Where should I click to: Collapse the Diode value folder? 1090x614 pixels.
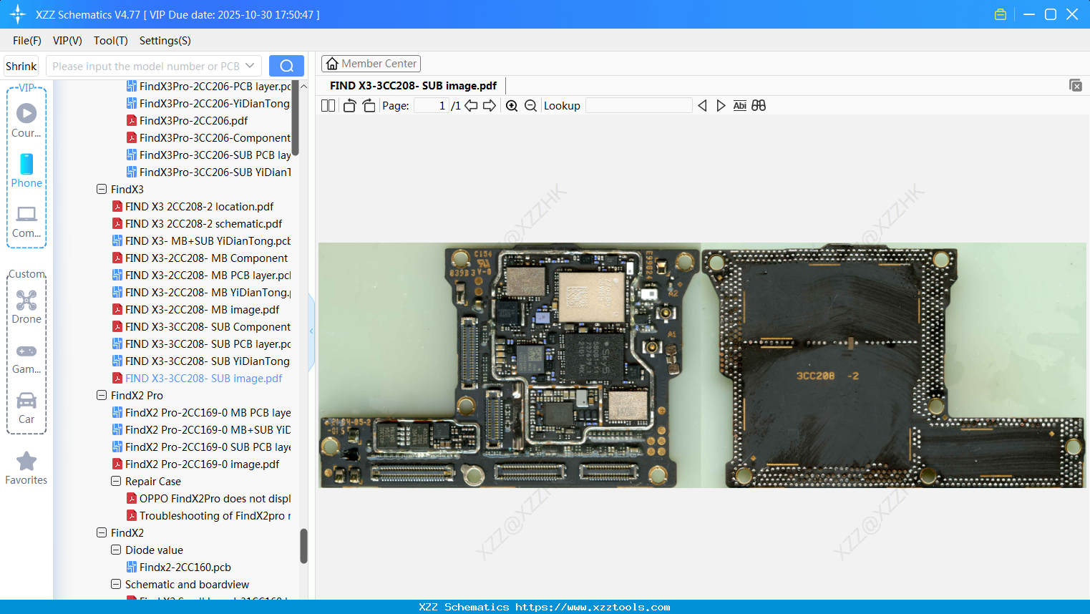[x=116, y=550]
